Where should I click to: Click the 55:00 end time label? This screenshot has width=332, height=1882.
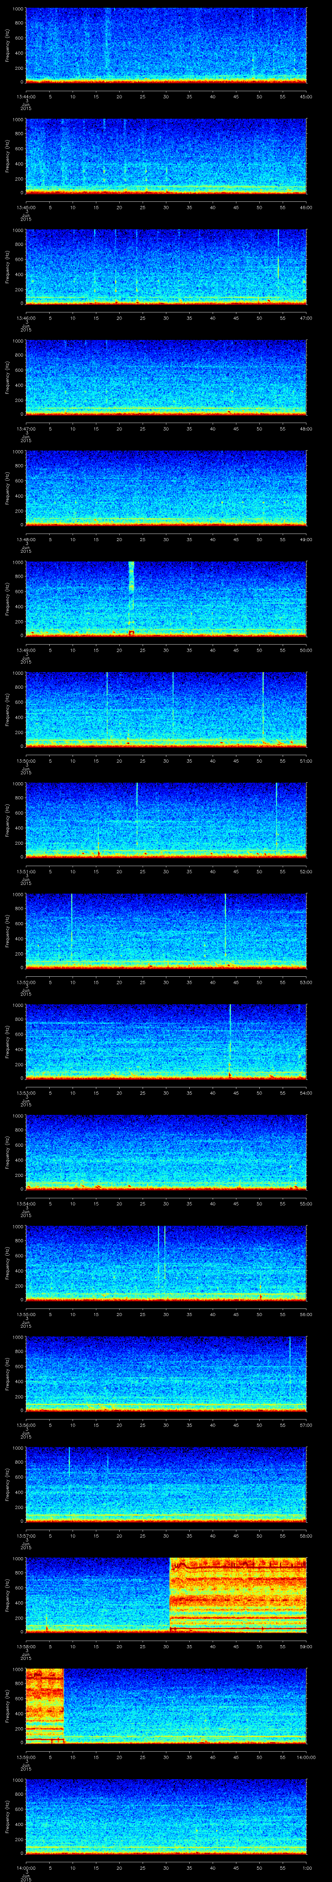[x=306, y=1203]
